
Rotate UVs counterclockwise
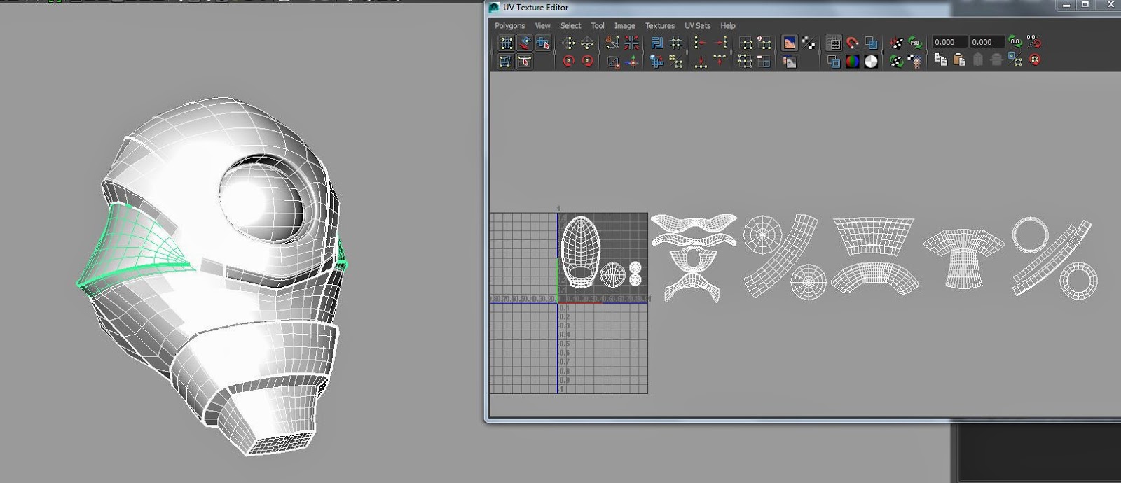click(x=568, y=62)
